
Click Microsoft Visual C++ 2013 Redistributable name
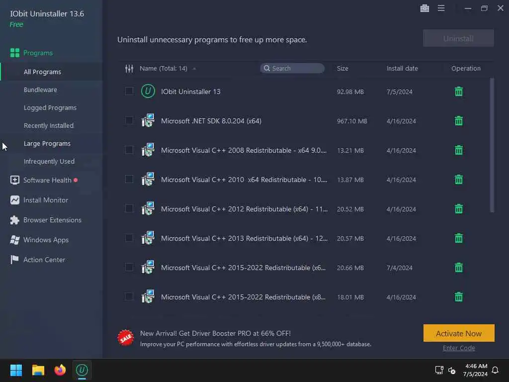point(244,238)
